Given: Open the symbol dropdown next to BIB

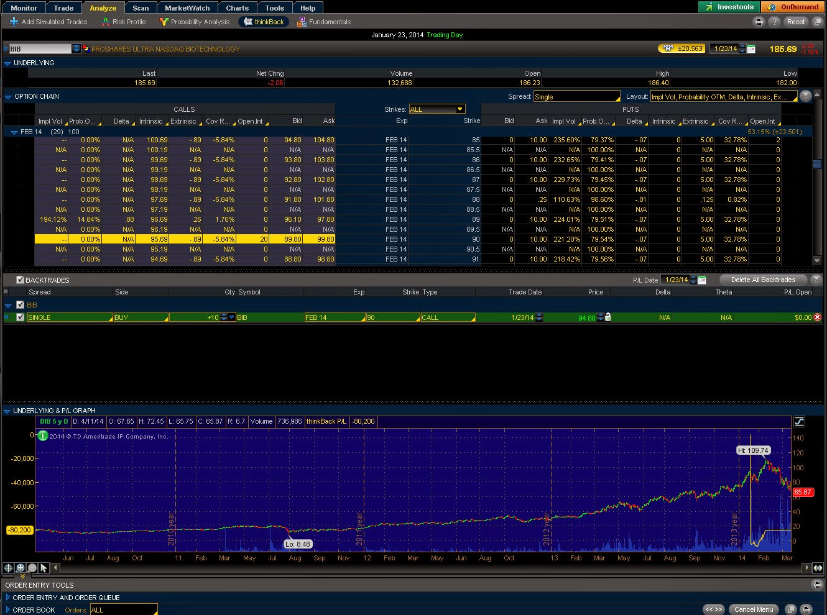Looking at the screenshot, I should click(76, 48).
